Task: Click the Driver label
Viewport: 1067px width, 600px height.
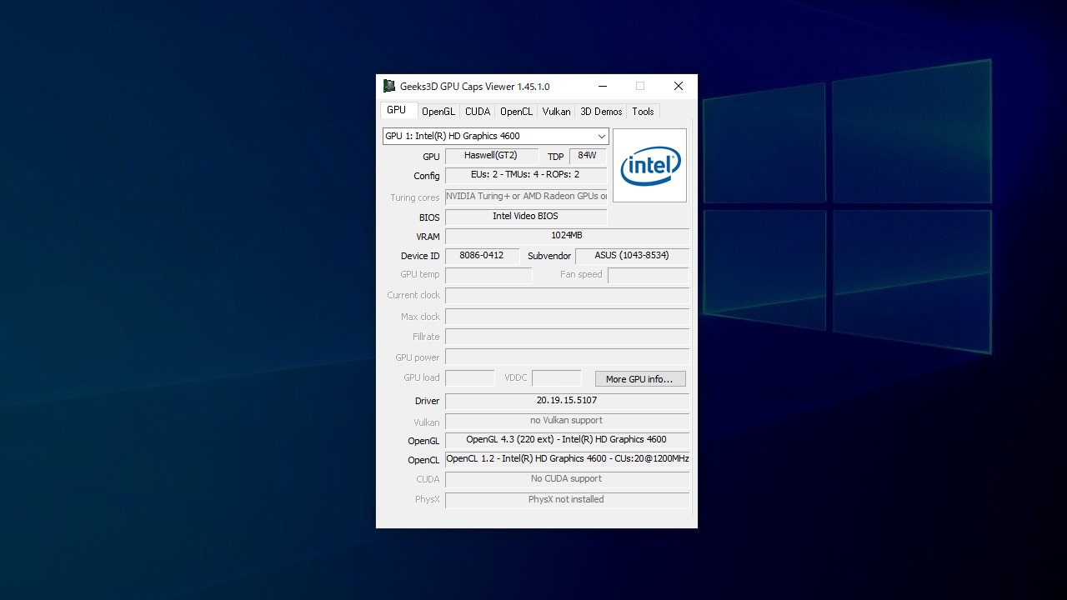Action: tap(428, 401)
